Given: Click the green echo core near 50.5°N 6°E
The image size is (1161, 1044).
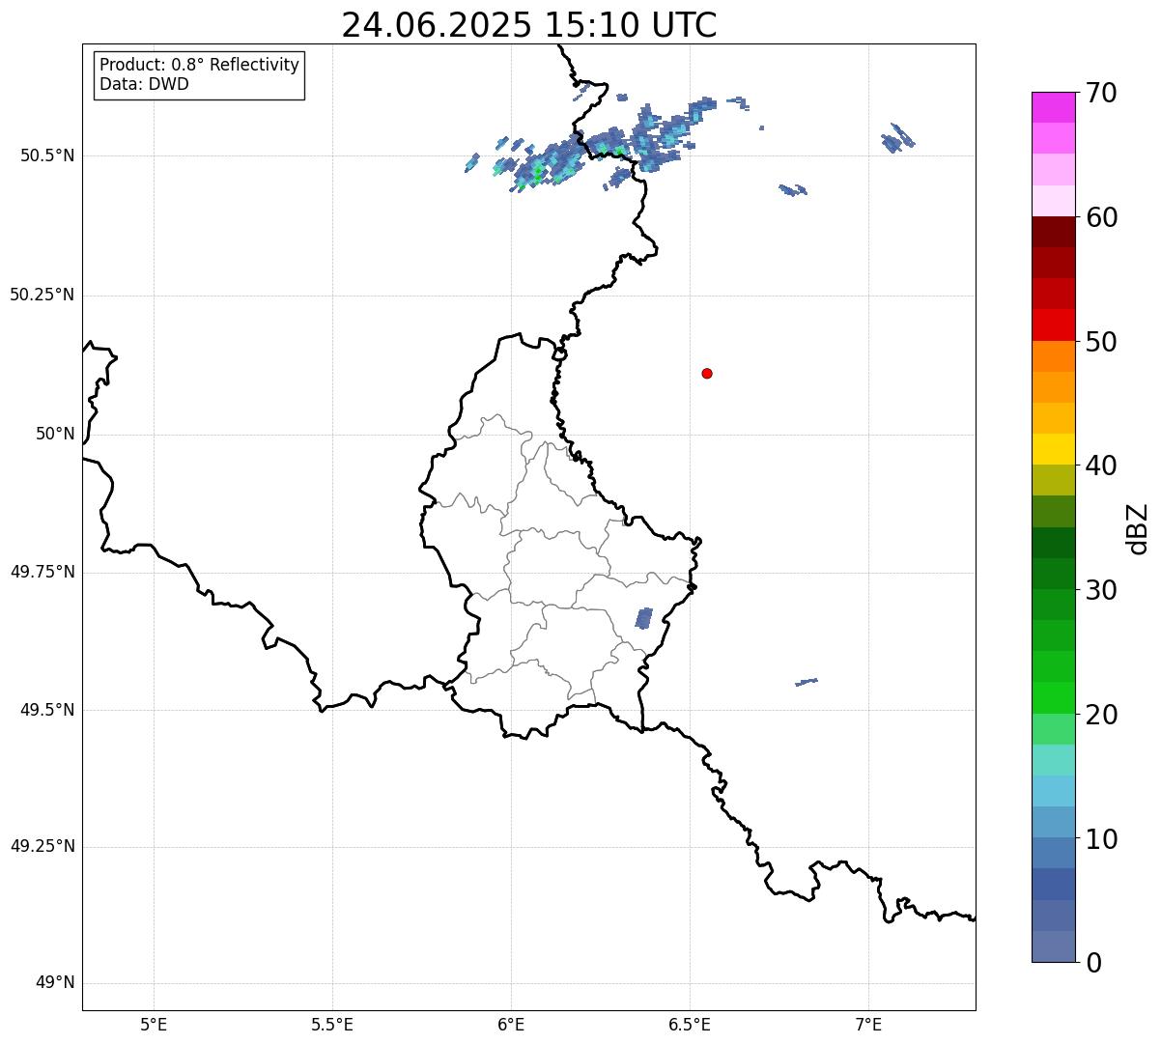Looking at the screenshot, I should 537,174.
